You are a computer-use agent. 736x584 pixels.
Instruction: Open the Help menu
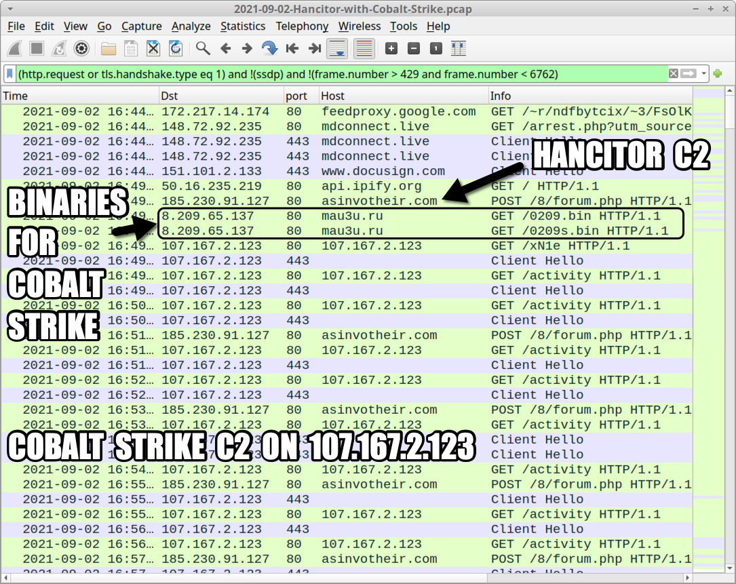coord(438,26)
